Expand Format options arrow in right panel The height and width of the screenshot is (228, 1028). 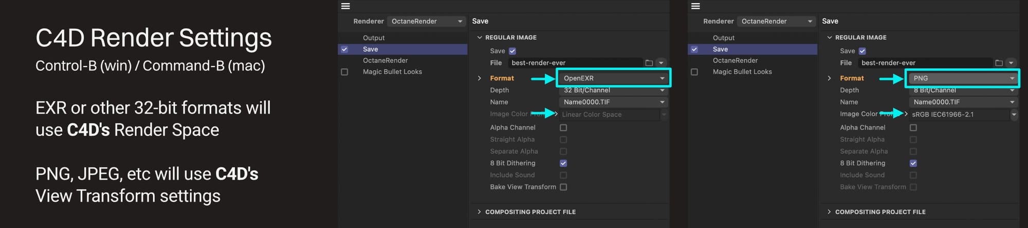point(829,78)
